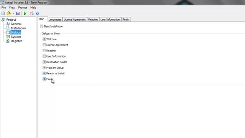Click the Actual Installer title bar icon

tap(2, 3)
